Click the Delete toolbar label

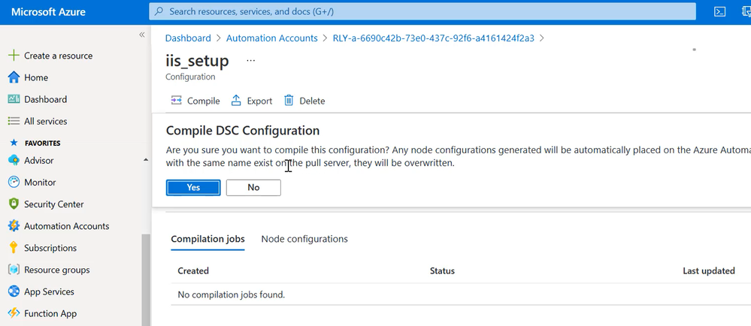(x=312, y=101)
